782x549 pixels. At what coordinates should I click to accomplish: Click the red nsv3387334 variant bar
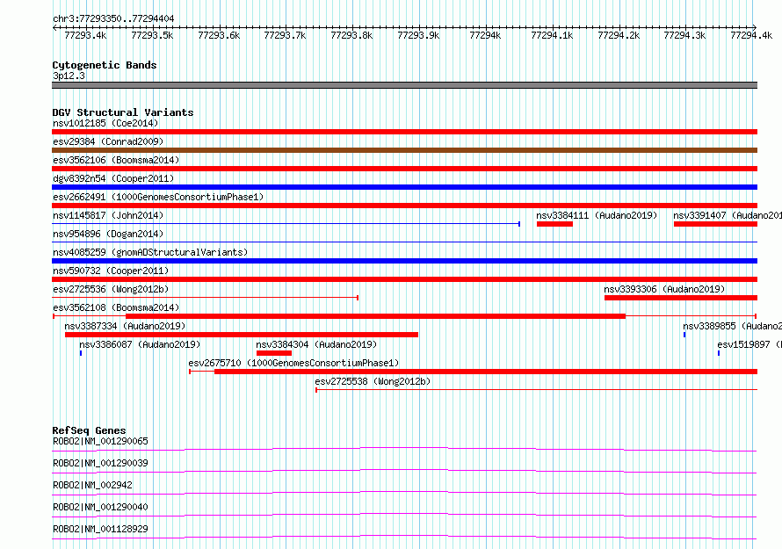coord(242,335)
